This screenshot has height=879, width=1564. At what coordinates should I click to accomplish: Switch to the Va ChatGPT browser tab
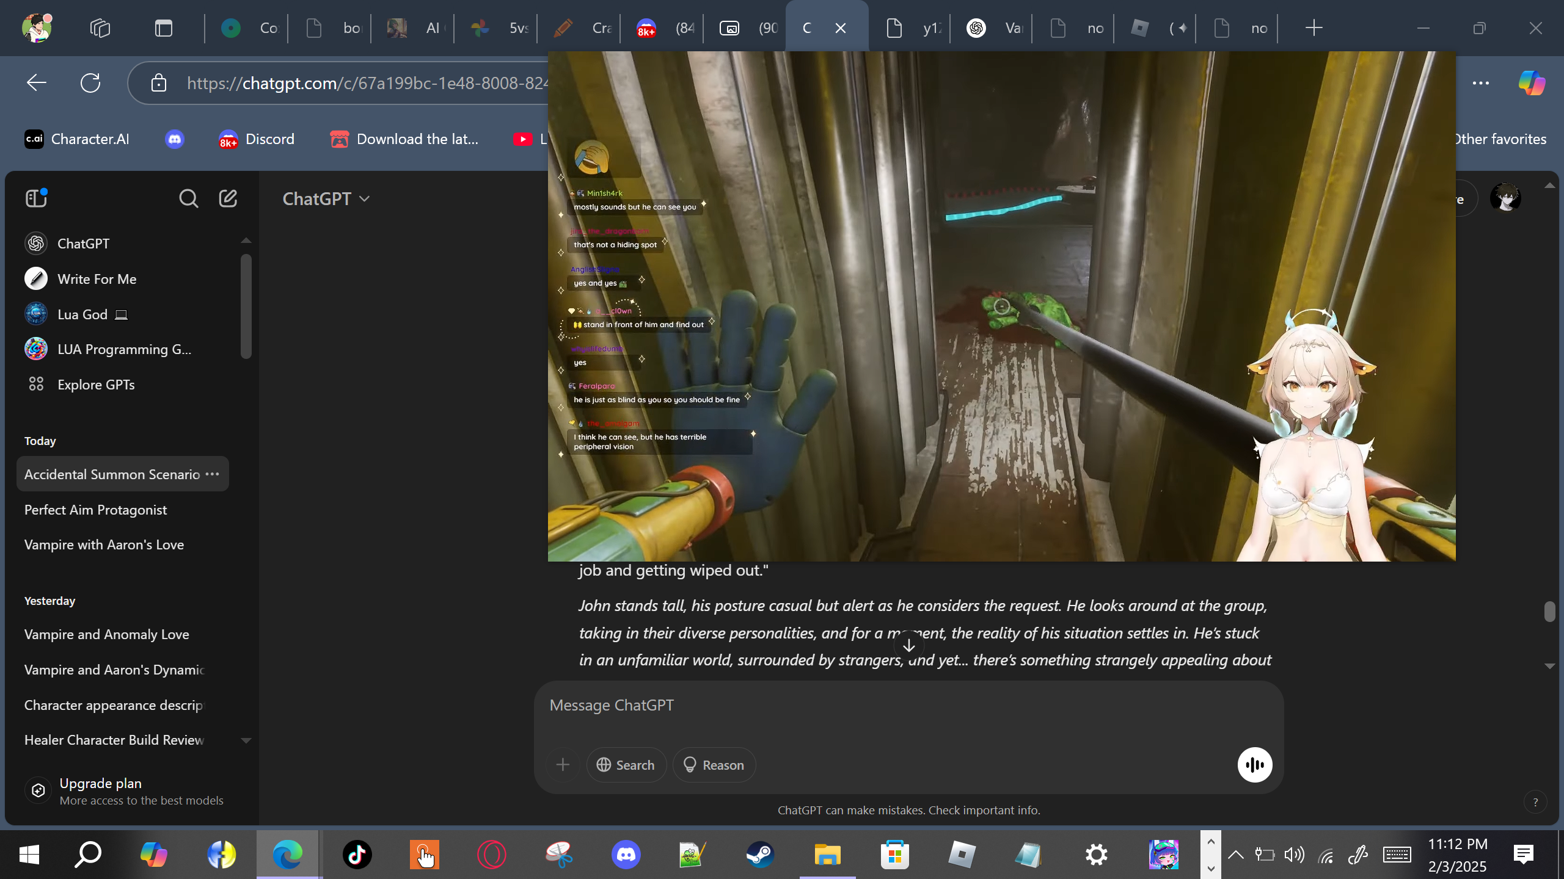(x=992, y=28)
